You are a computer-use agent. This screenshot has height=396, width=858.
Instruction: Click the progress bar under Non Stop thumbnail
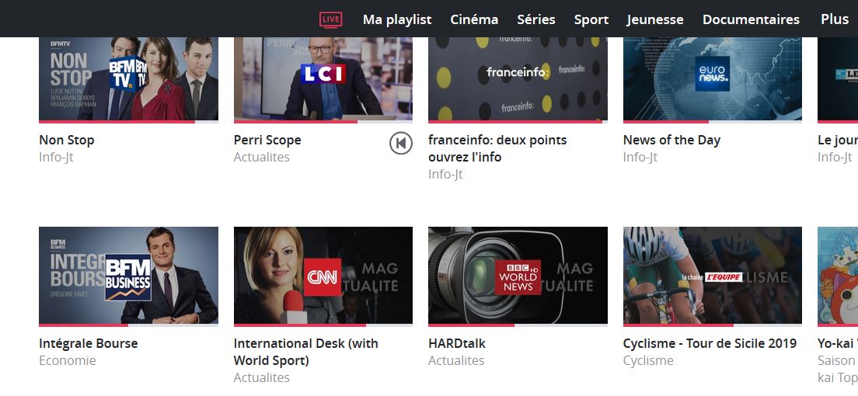pos(128,122)
